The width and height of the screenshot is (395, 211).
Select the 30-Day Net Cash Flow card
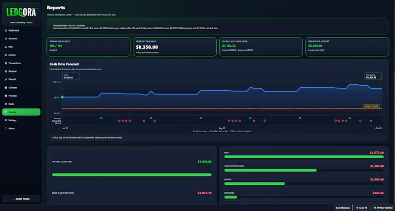point(261,47)
